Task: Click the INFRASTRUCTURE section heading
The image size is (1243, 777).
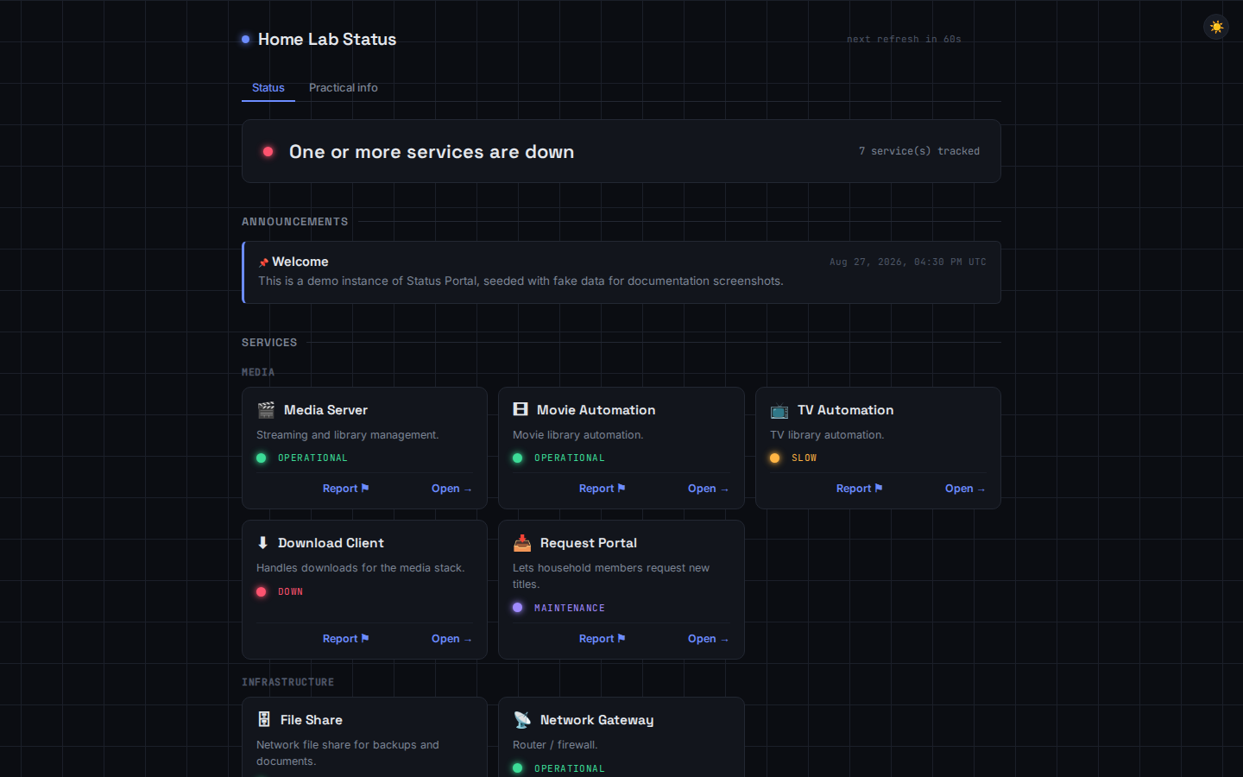Action: pos(287,682)
